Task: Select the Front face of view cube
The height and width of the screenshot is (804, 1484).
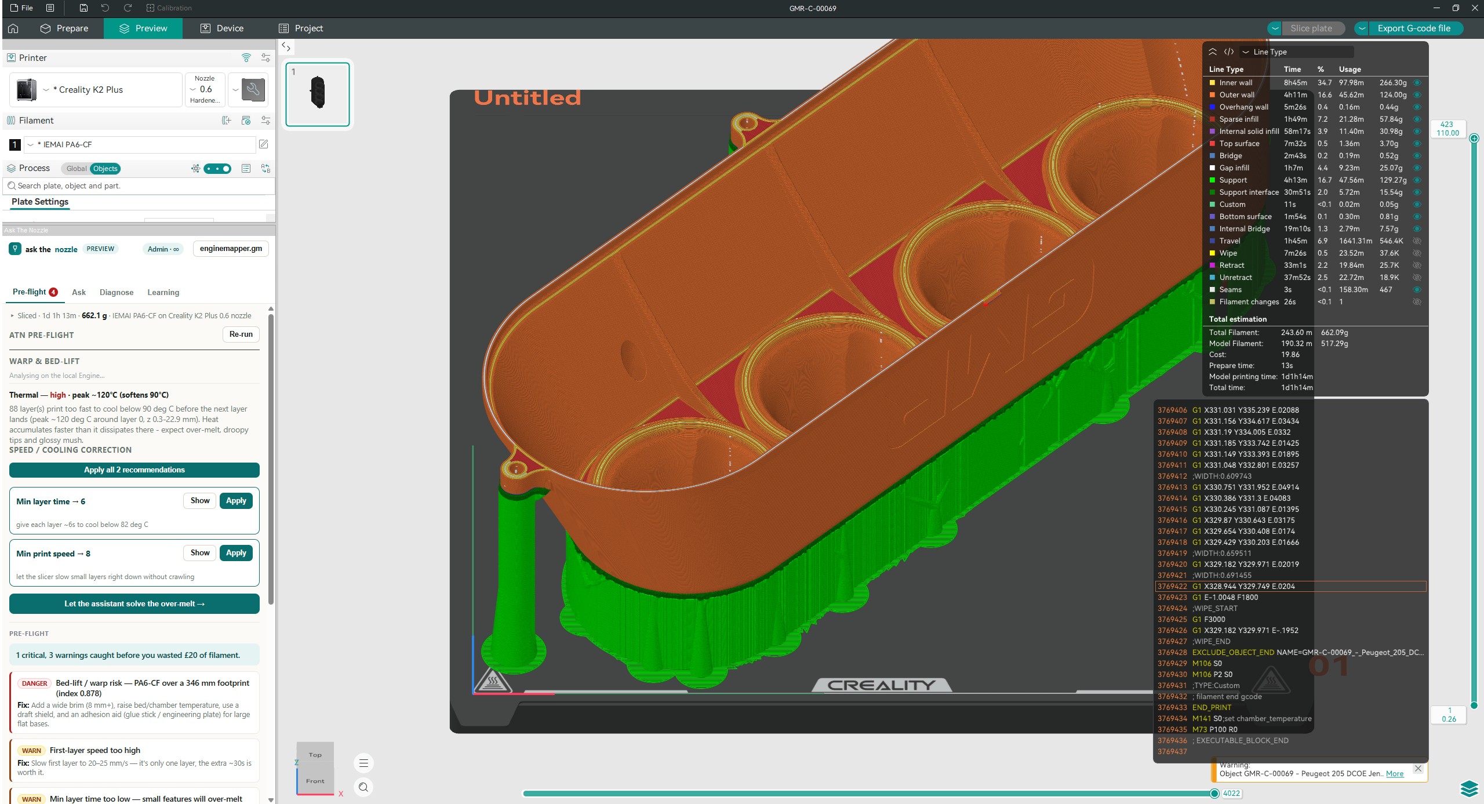Action: click(x=315, y=781)
